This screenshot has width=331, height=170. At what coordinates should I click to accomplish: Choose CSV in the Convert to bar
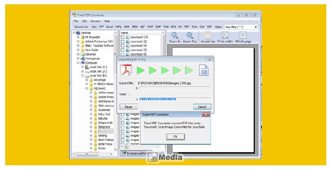[x=202, y=27]
